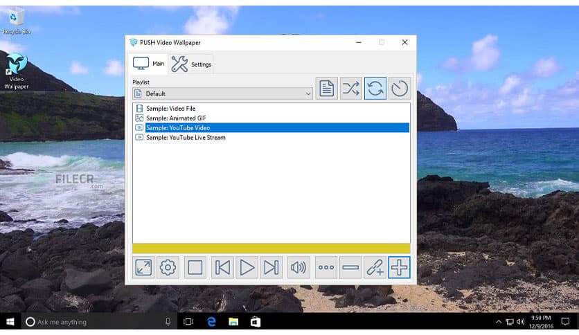Open the three-dots more options button
579x335 pixels.
coord(326,267)
